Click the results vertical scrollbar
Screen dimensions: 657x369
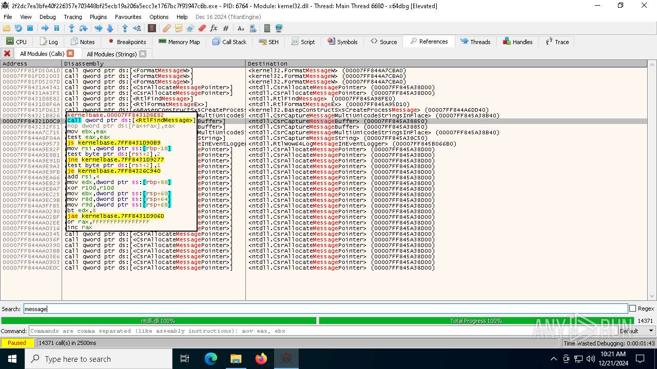pyautogui.click(x=652, y=181)
